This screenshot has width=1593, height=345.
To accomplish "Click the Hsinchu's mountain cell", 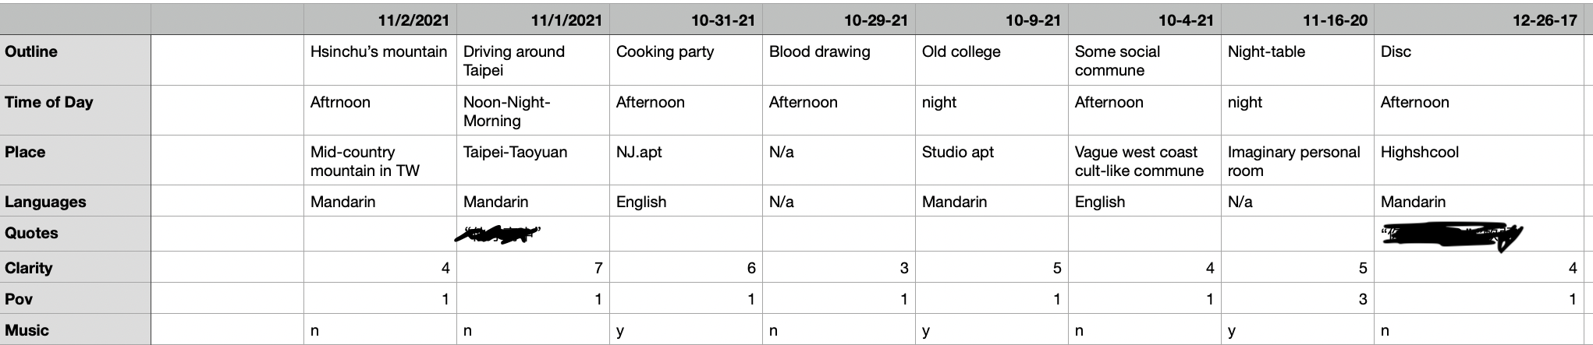I will pos(381,60).
